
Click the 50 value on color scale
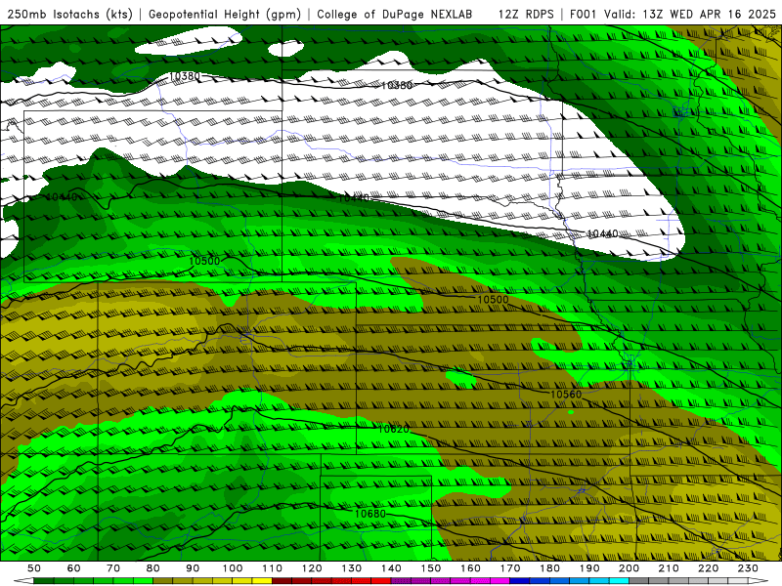pyautogui.click(x=34, y=568)
